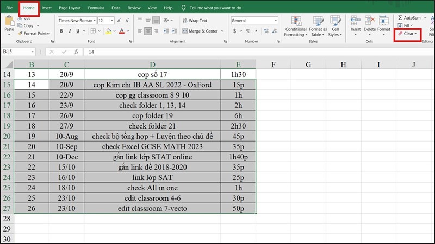The height and width of the screenshot is (244, 435).
Task: Switch to the Insert tab
Action: 47,8
